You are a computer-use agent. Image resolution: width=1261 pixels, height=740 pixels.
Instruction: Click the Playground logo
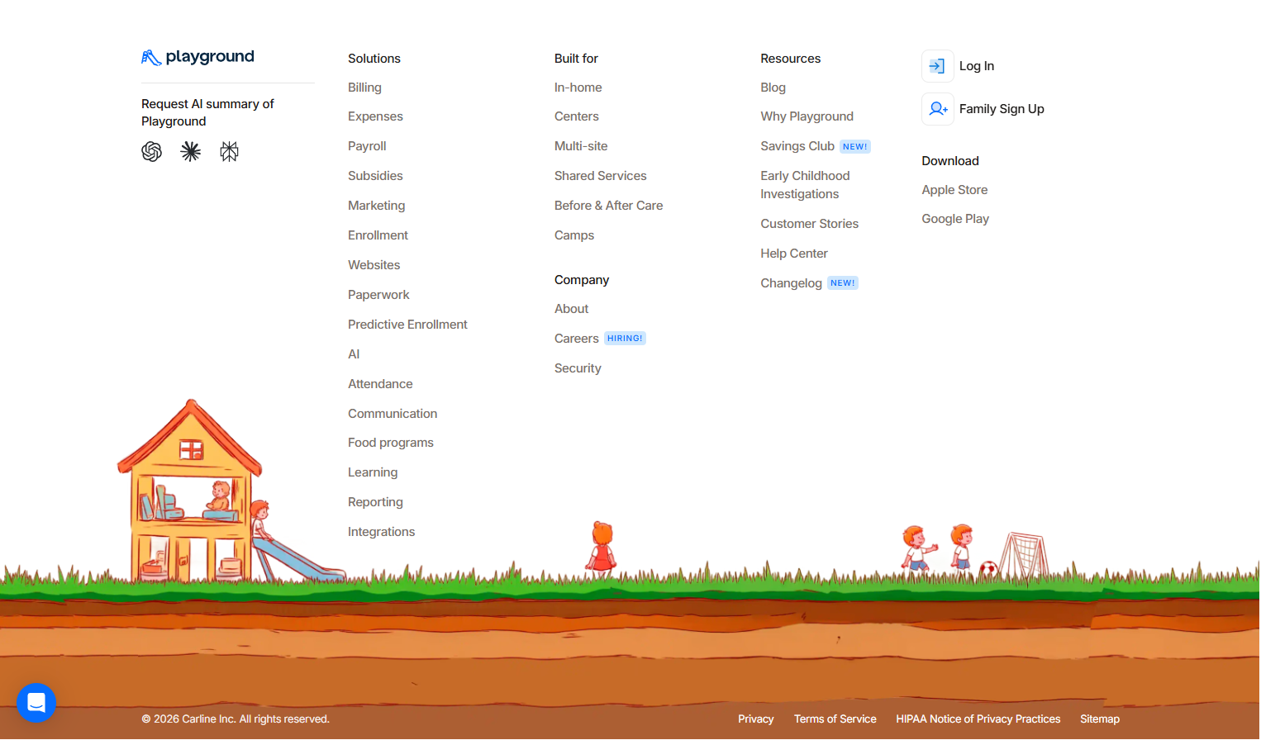pos(197,57)
